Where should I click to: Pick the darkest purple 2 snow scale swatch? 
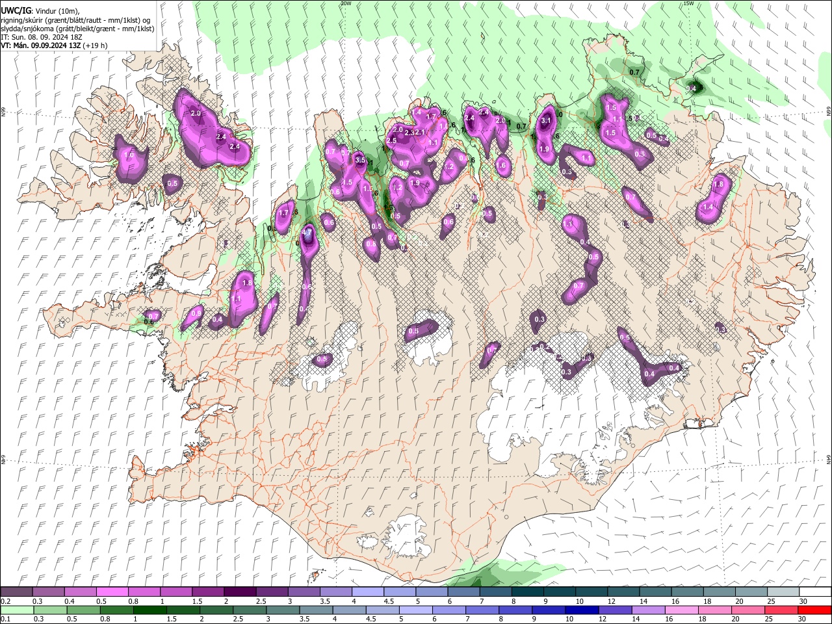pyautogui.click(x=239, y=592)
